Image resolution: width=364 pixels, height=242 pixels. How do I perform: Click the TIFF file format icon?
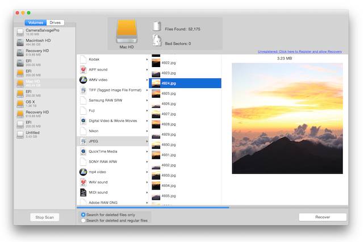(x=83, y=90)
